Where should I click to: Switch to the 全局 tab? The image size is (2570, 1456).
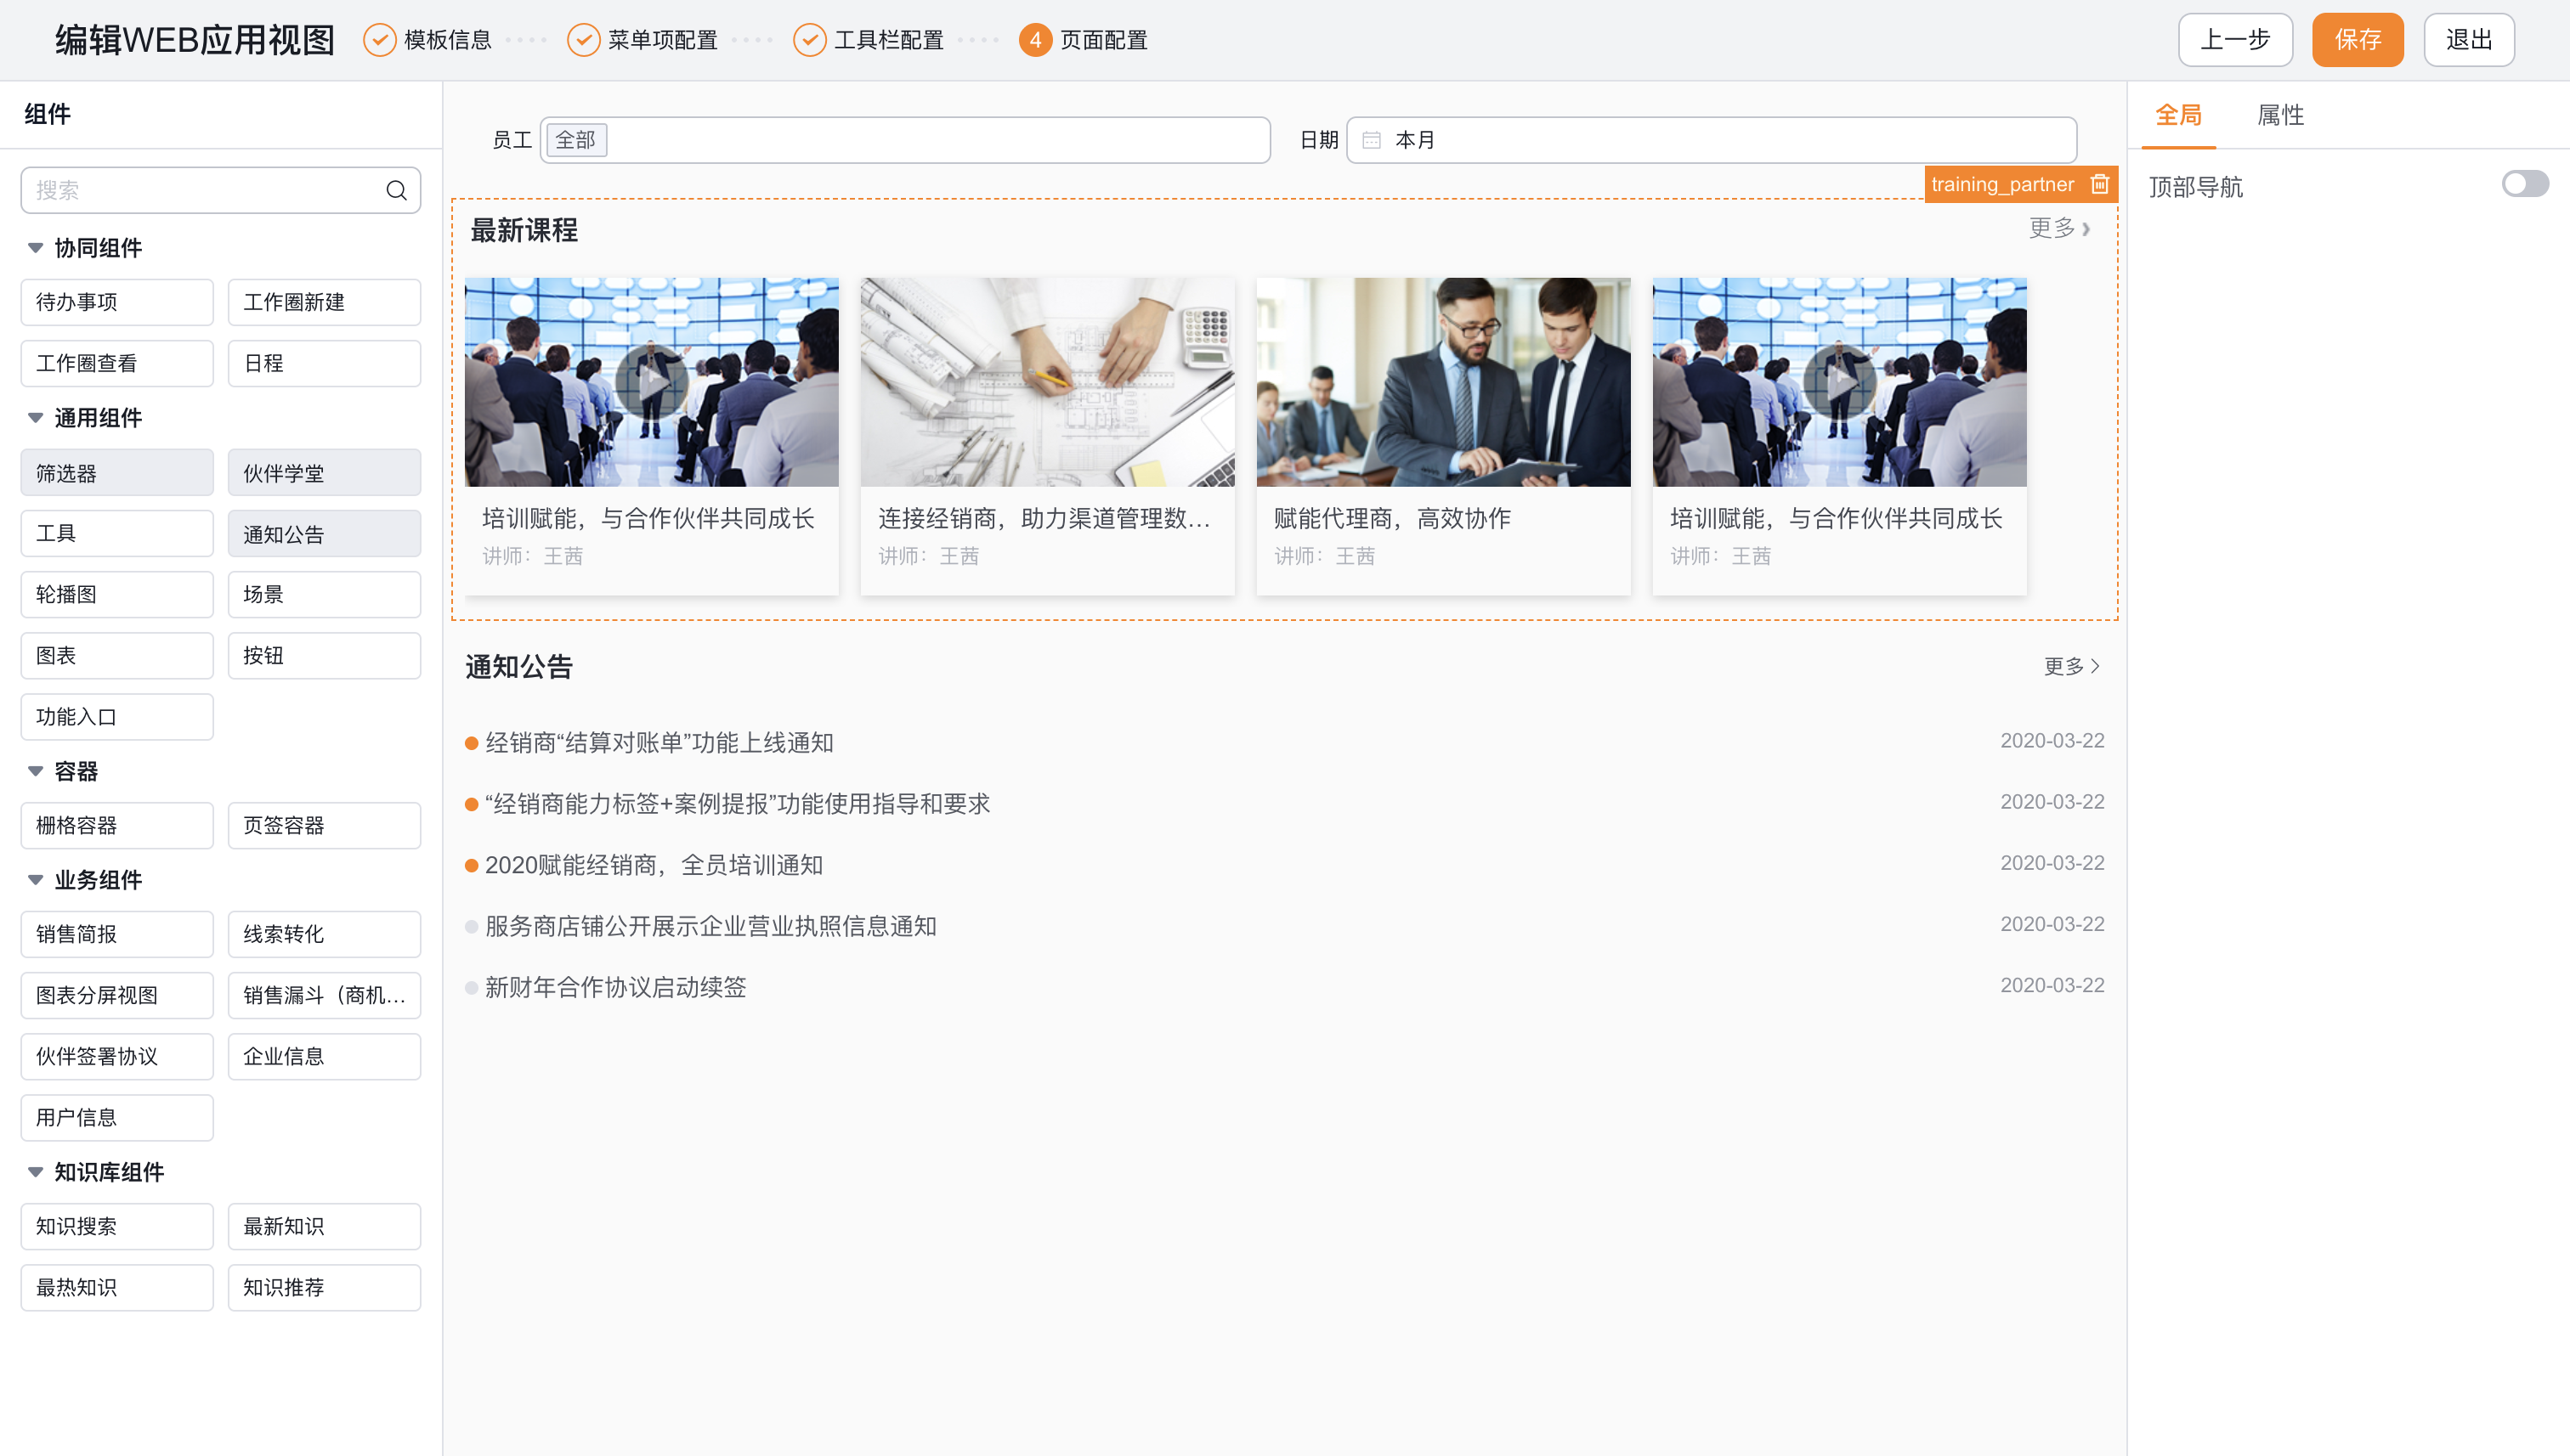click(2178, 115)
